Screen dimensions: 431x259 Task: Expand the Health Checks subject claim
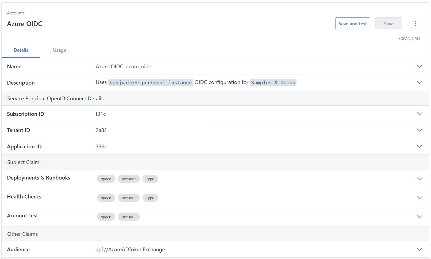point(420,198)
